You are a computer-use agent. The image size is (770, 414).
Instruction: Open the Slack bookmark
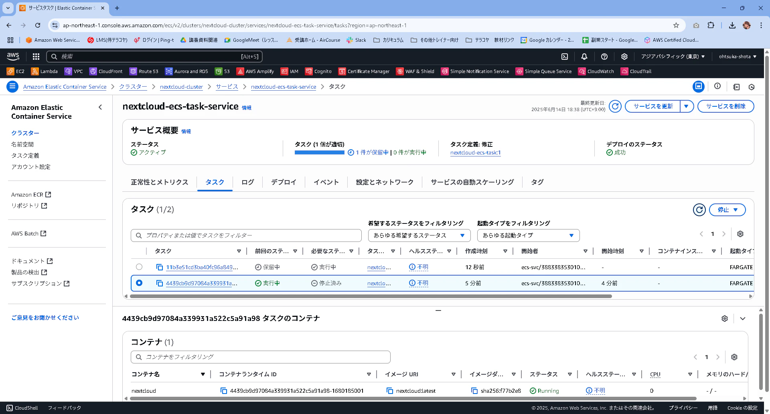[x=356, y=40]
